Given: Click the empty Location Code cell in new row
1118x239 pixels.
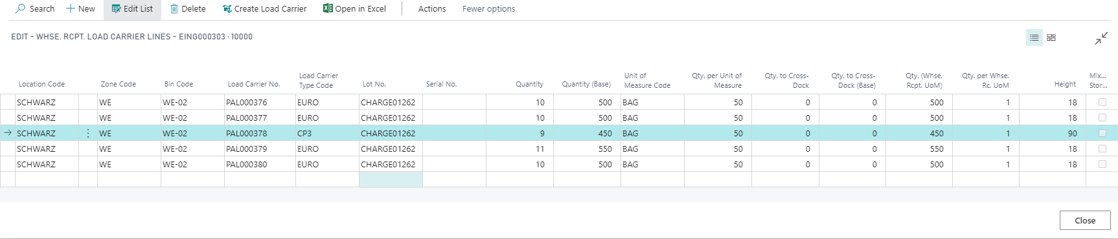Looking at the screenshot, I should pyautogui.click(x=47, y=180).
